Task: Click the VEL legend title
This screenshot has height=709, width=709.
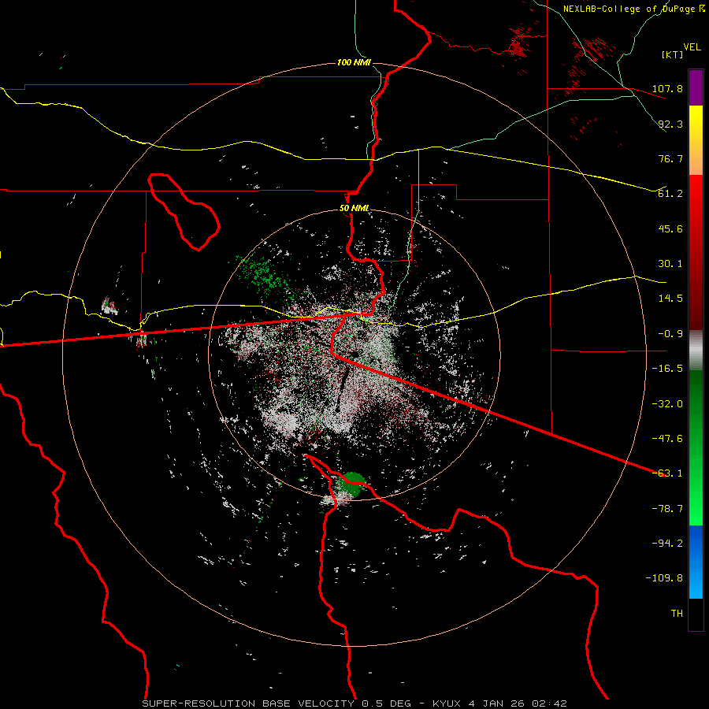Action: pos(692,47)
